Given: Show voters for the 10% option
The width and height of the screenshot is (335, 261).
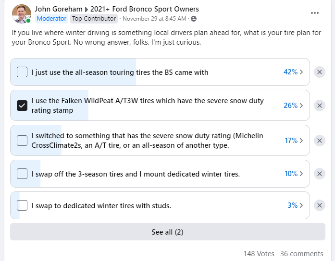Looking at the screenshot, I should [x=293, y=174].
